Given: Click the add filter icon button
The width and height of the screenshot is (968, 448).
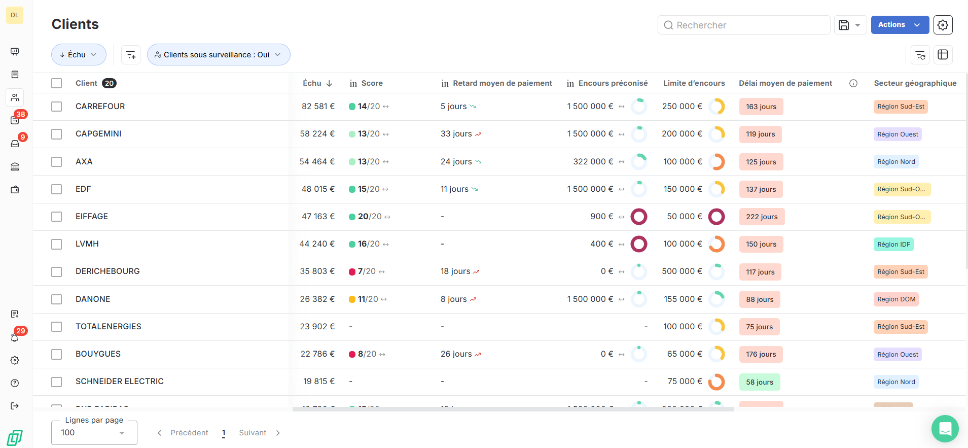Looking at the screenshot, I should click(131, 55).
